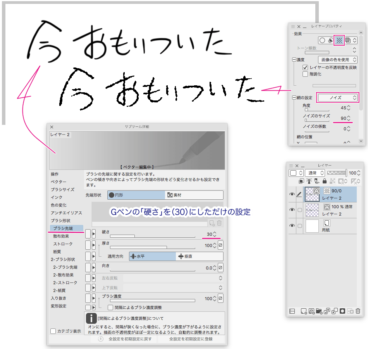This screenshot has height=349, width=368.
Task: Click the create layer mask icon
Action: [342, 311]
